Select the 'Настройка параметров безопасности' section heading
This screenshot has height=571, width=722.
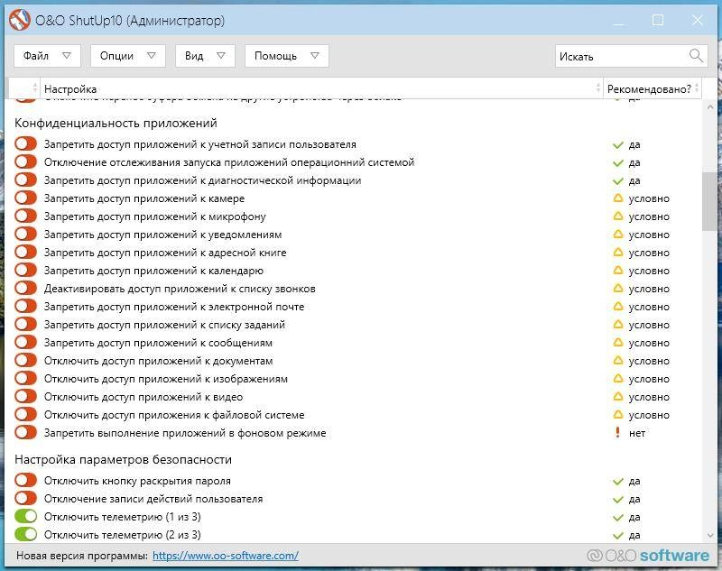[x=123, y=460]
